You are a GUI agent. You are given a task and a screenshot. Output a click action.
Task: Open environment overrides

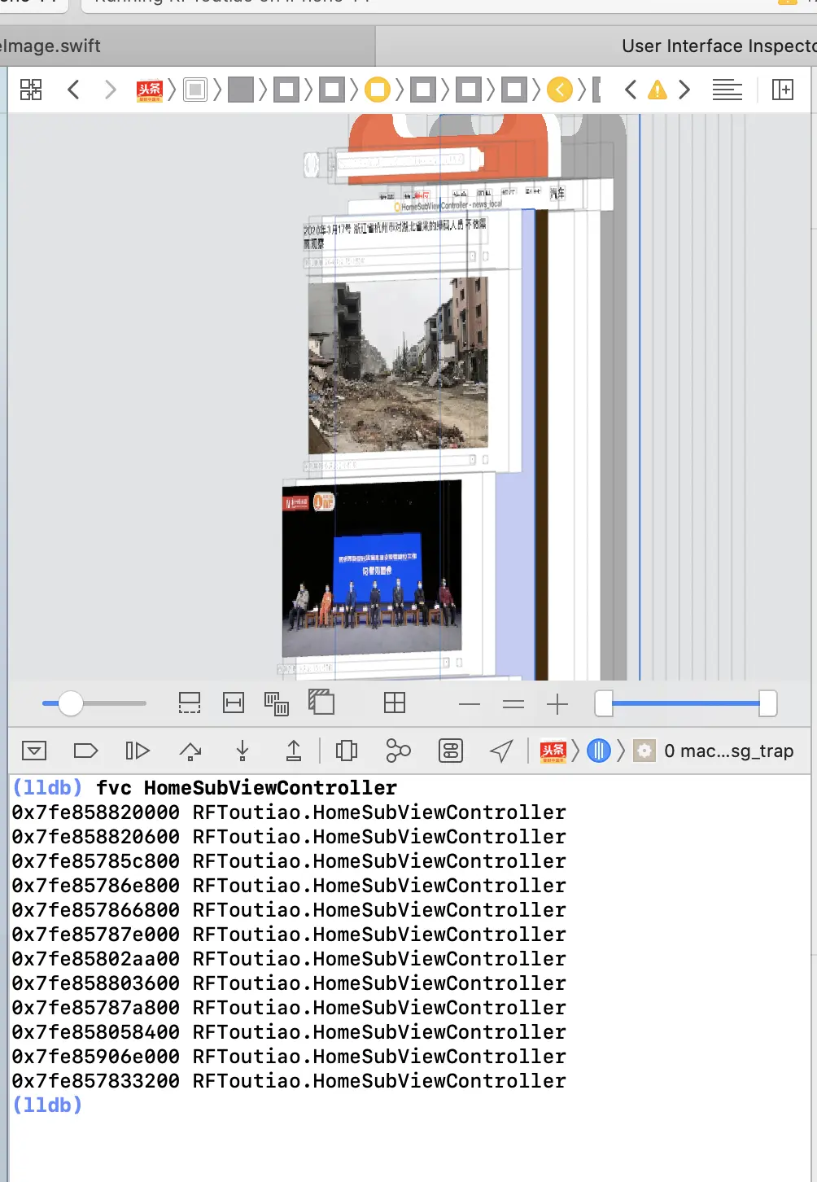(x=450, y=751)
